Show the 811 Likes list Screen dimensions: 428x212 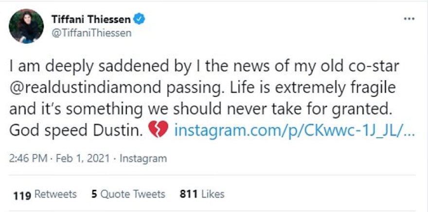202,195
